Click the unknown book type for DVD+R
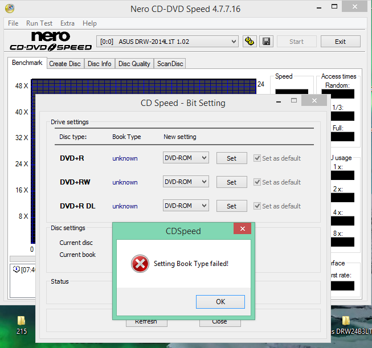The image size is (372, 348). pos(125,158)
